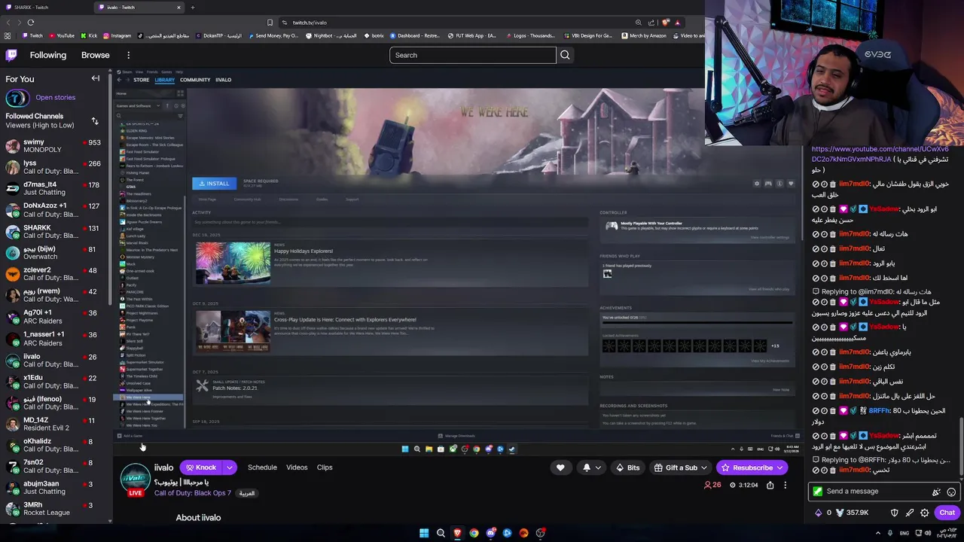Open Call of Duty: Black Ops 7 category link
This screenshot has height=542, width=964.
click(193, 493)
